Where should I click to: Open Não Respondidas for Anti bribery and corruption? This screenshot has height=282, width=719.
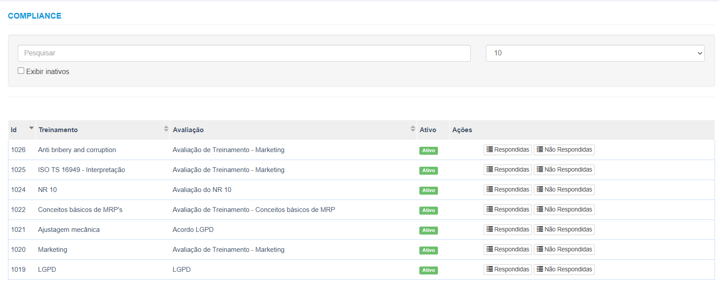[x=564, y=149]
